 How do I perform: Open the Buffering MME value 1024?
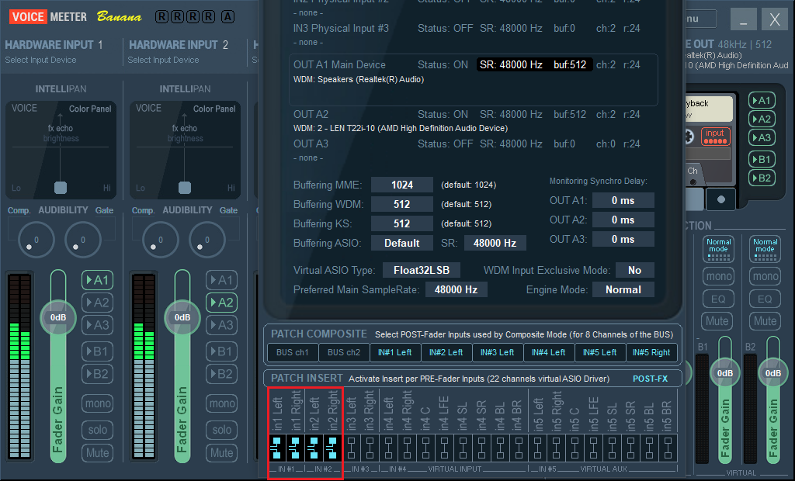click(402, 185)
